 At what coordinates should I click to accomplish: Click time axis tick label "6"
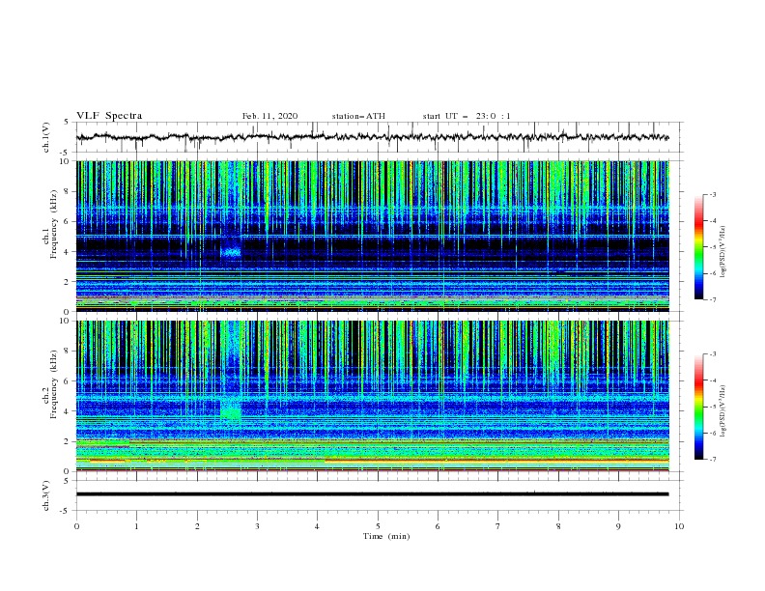(438, 526)
